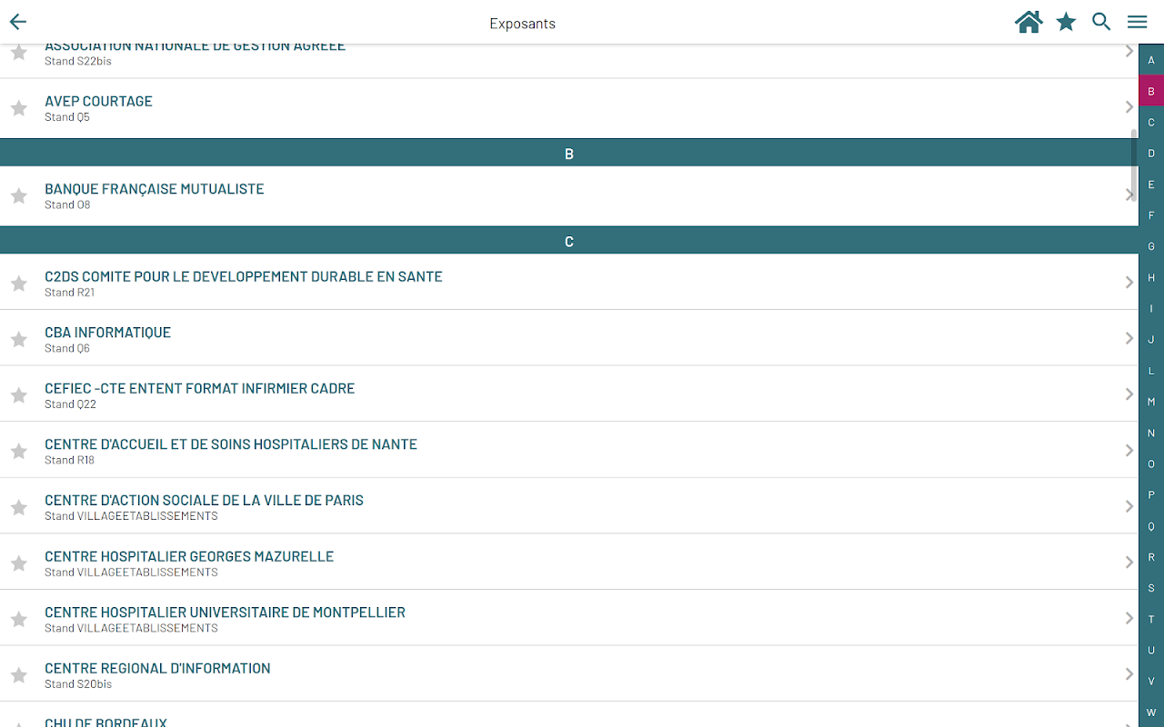Show favorites with the header star icon
The width and height of the screenshot is (1164, 727).
pyautogui.click(x=1066, y=23)
